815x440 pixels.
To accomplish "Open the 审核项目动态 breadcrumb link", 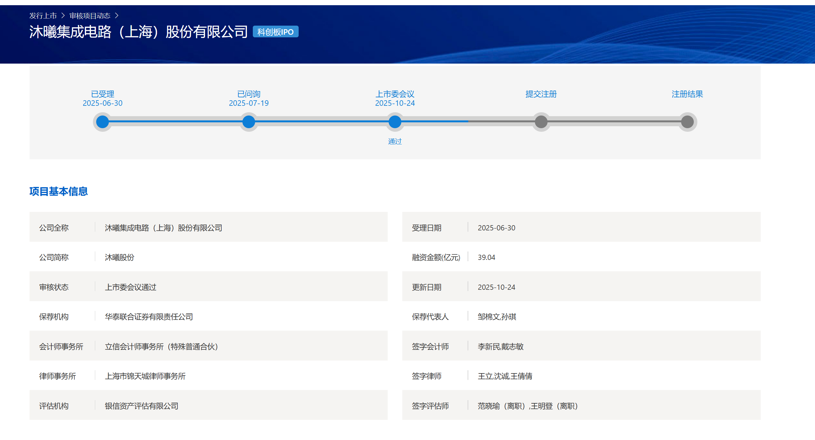I will tap(90, 16).
